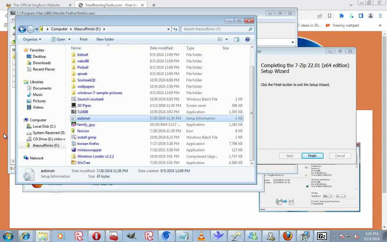This screenshot has width=387, height=242.
Task: Open the Videos library
Action: point(38,107)
